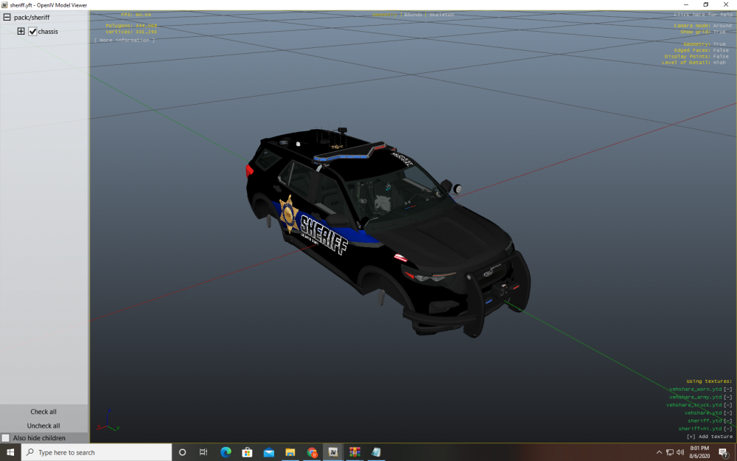Open the last taskbar app, right of WinRAR

[x=376, y=453]
